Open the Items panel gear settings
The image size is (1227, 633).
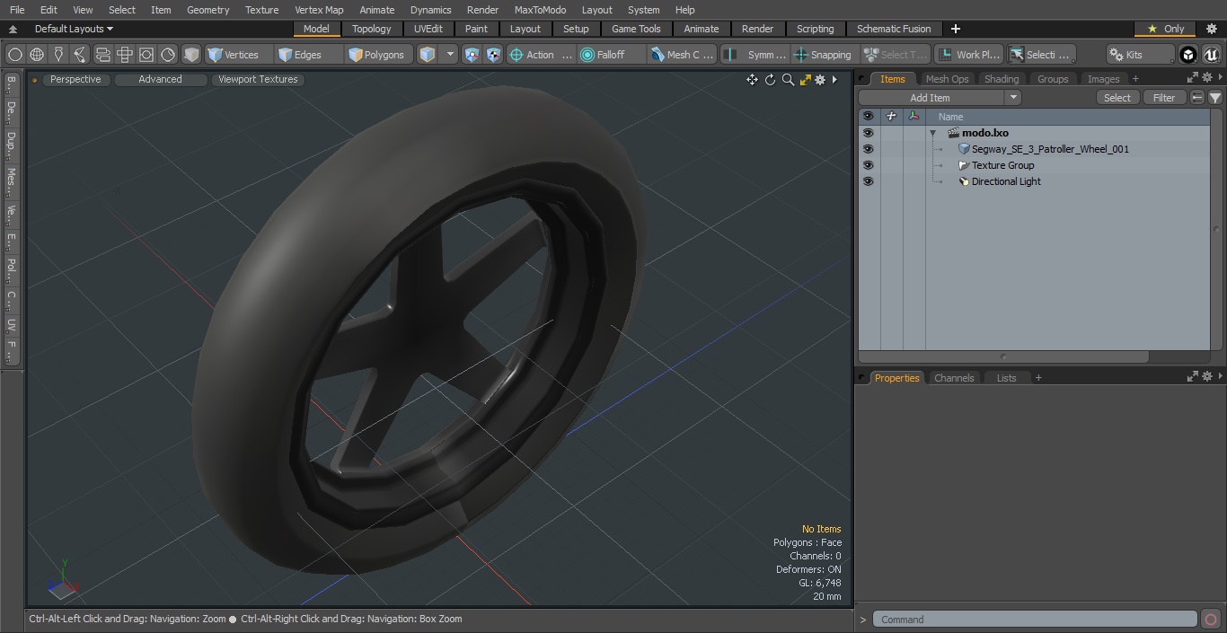(1206, 78)
